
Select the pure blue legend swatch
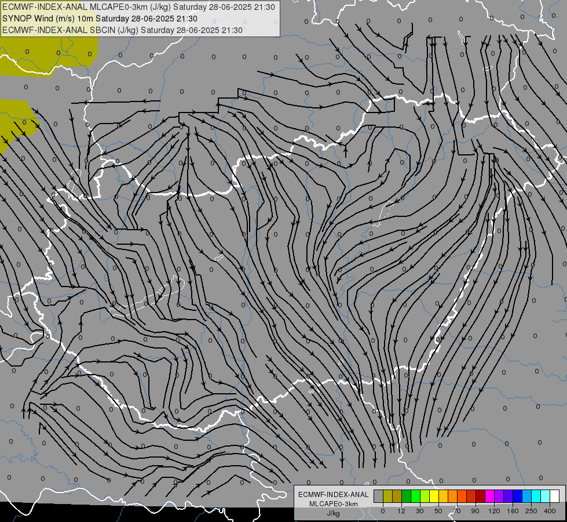(517, 496)
